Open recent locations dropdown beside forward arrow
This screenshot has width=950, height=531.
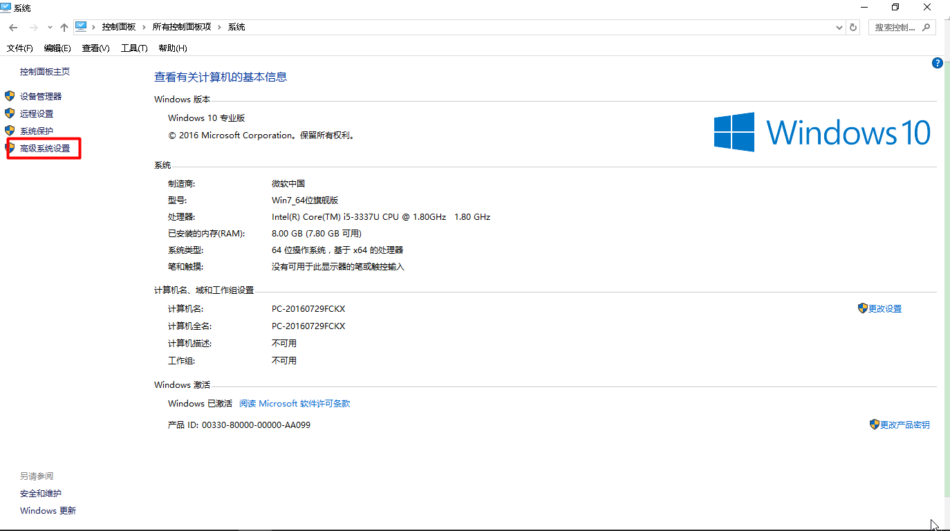[50, 28]
